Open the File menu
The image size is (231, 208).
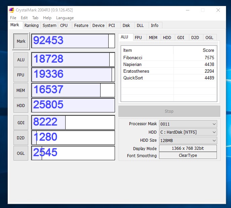[x=13, y=18]
